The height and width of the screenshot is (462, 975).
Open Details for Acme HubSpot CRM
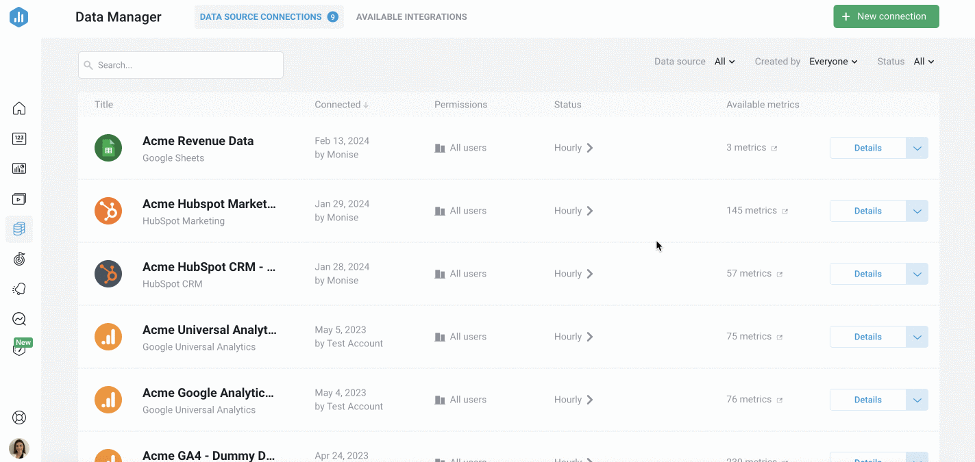point(867,274)
